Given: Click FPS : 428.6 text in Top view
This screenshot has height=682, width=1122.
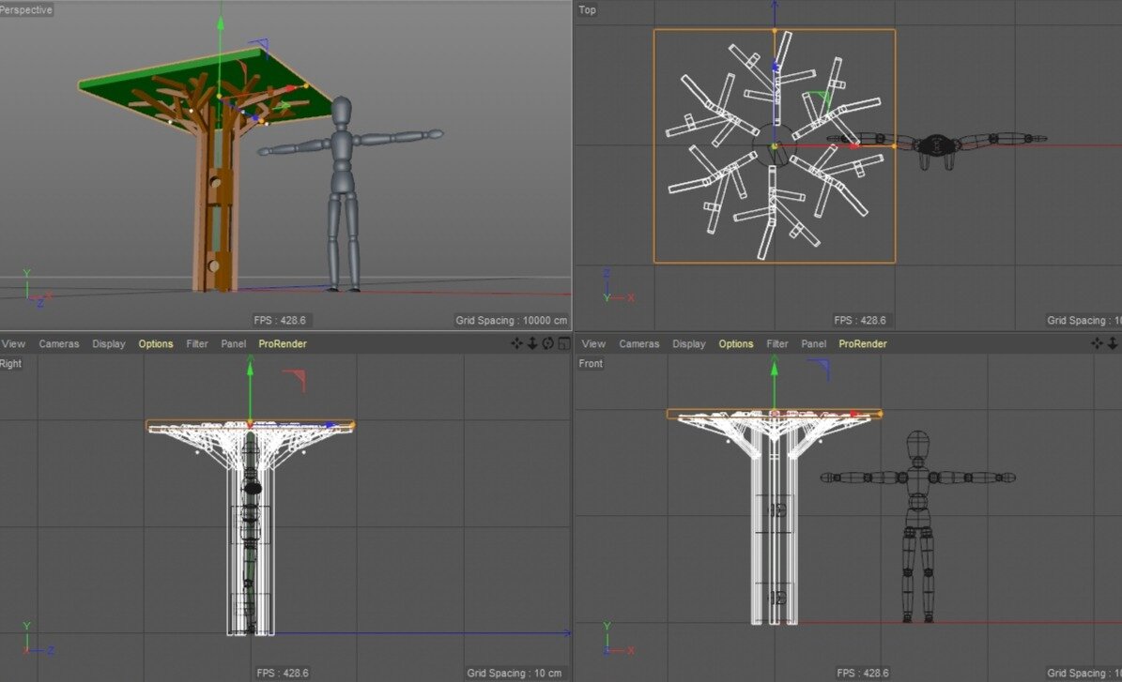Looking at the screenshot, I should coord(860,320).
